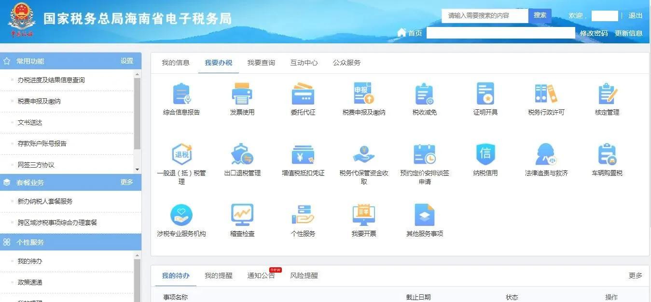
Task: Click the 操作 column header
Action: (611, 297)
